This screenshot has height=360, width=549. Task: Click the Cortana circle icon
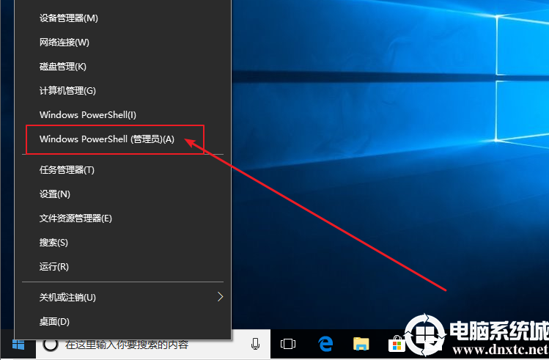51,345
